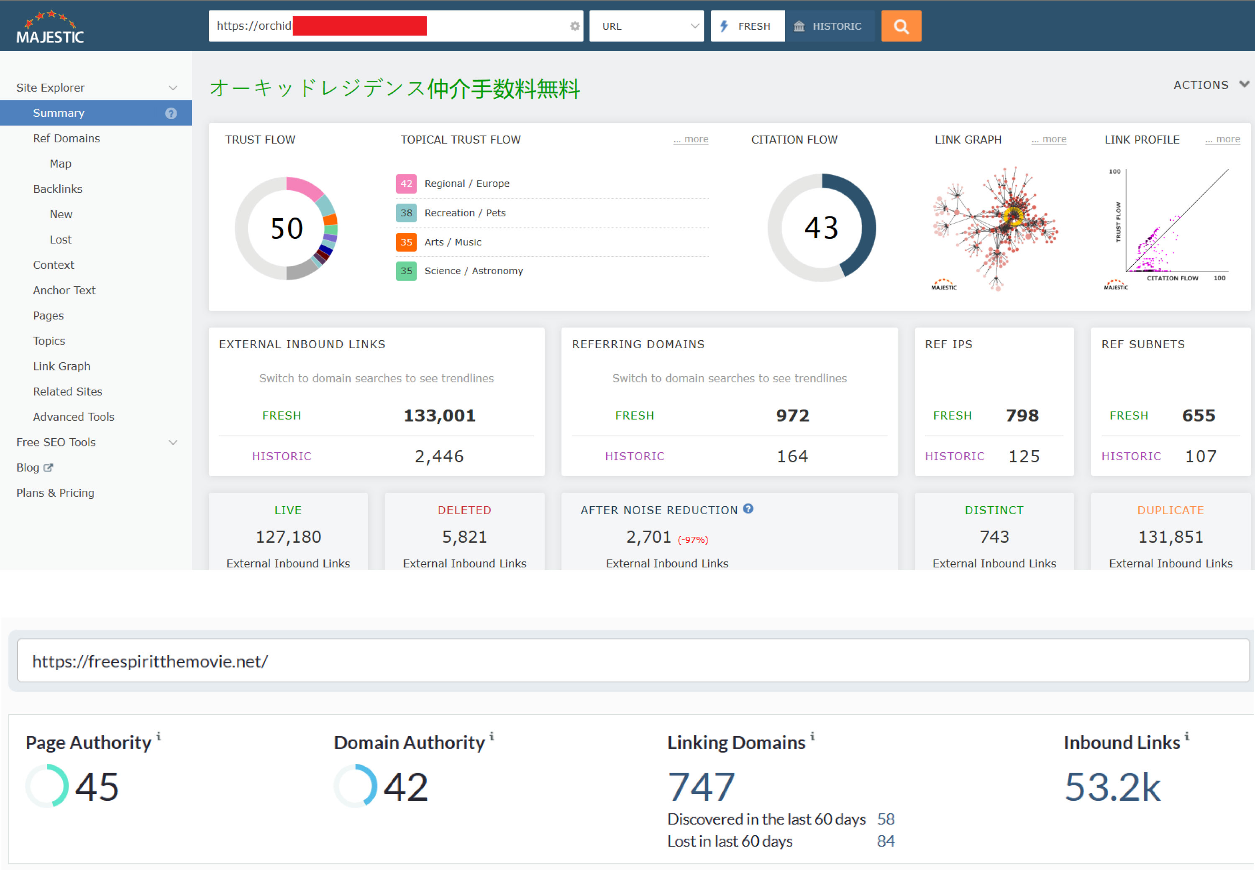Click the freespiritthemovie.net URL input field
The height and width of the screenshot is (870, 1255).
[x=633, y=661]
